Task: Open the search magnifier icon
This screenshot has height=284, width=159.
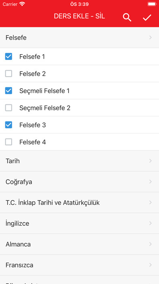Action: (127, 18)
